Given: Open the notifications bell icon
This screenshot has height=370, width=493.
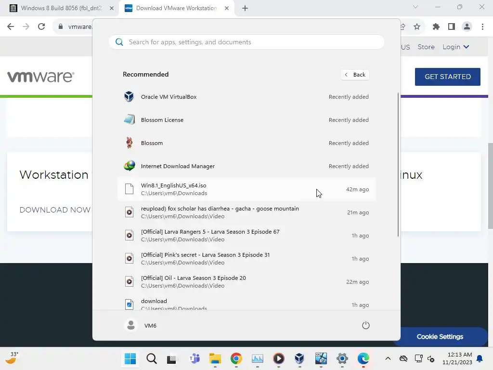Looking at the screenshot, I should pyautogui.click(x=480, y=358).
